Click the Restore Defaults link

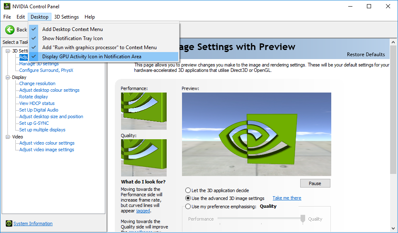(x=366, y=55)
